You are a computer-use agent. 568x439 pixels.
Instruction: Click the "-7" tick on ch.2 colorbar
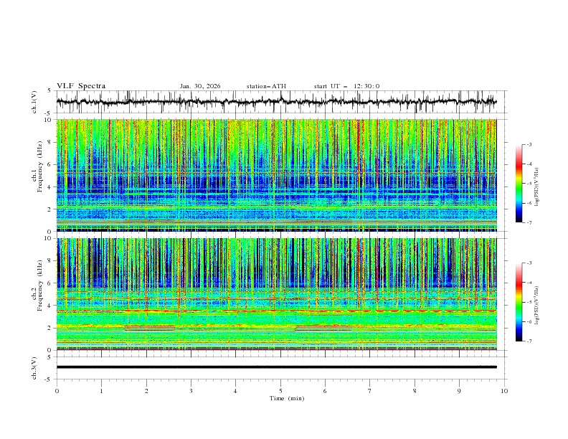pos(529,341)
